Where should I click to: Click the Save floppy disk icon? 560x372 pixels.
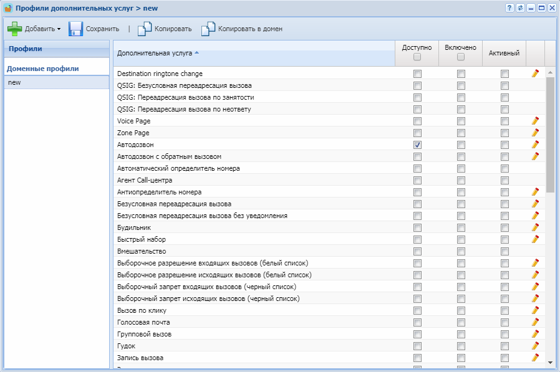click(x=75, y=29)
